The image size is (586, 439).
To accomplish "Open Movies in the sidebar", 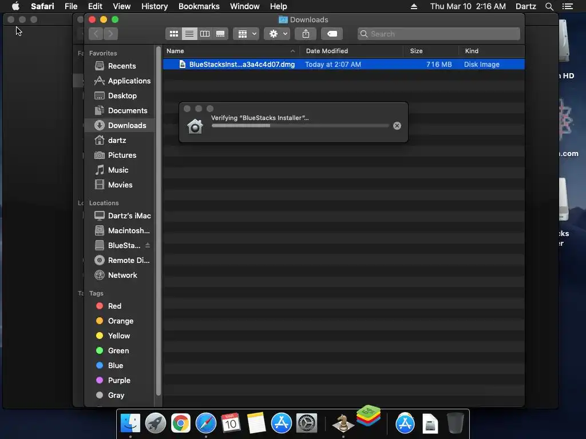I will click(x=120, y=185).
